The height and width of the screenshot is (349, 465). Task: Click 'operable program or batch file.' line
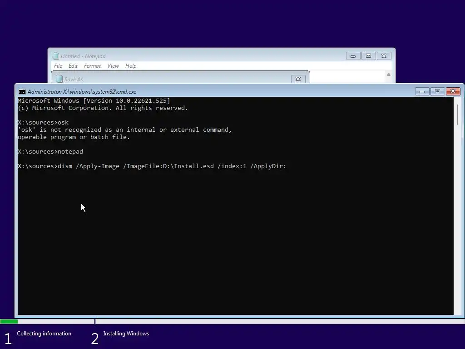click(74, 137)
